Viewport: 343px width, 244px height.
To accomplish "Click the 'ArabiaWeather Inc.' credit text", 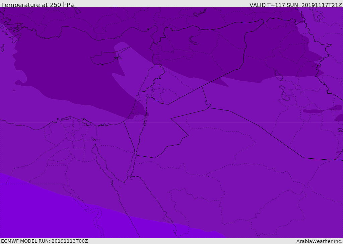I will click(x=319, y=241).
